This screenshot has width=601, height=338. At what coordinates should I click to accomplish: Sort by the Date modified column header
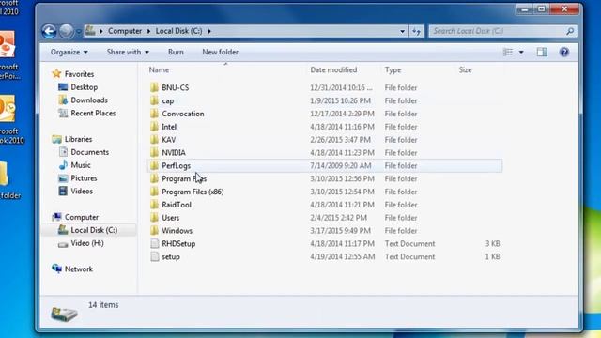click(x=333, y=69)
